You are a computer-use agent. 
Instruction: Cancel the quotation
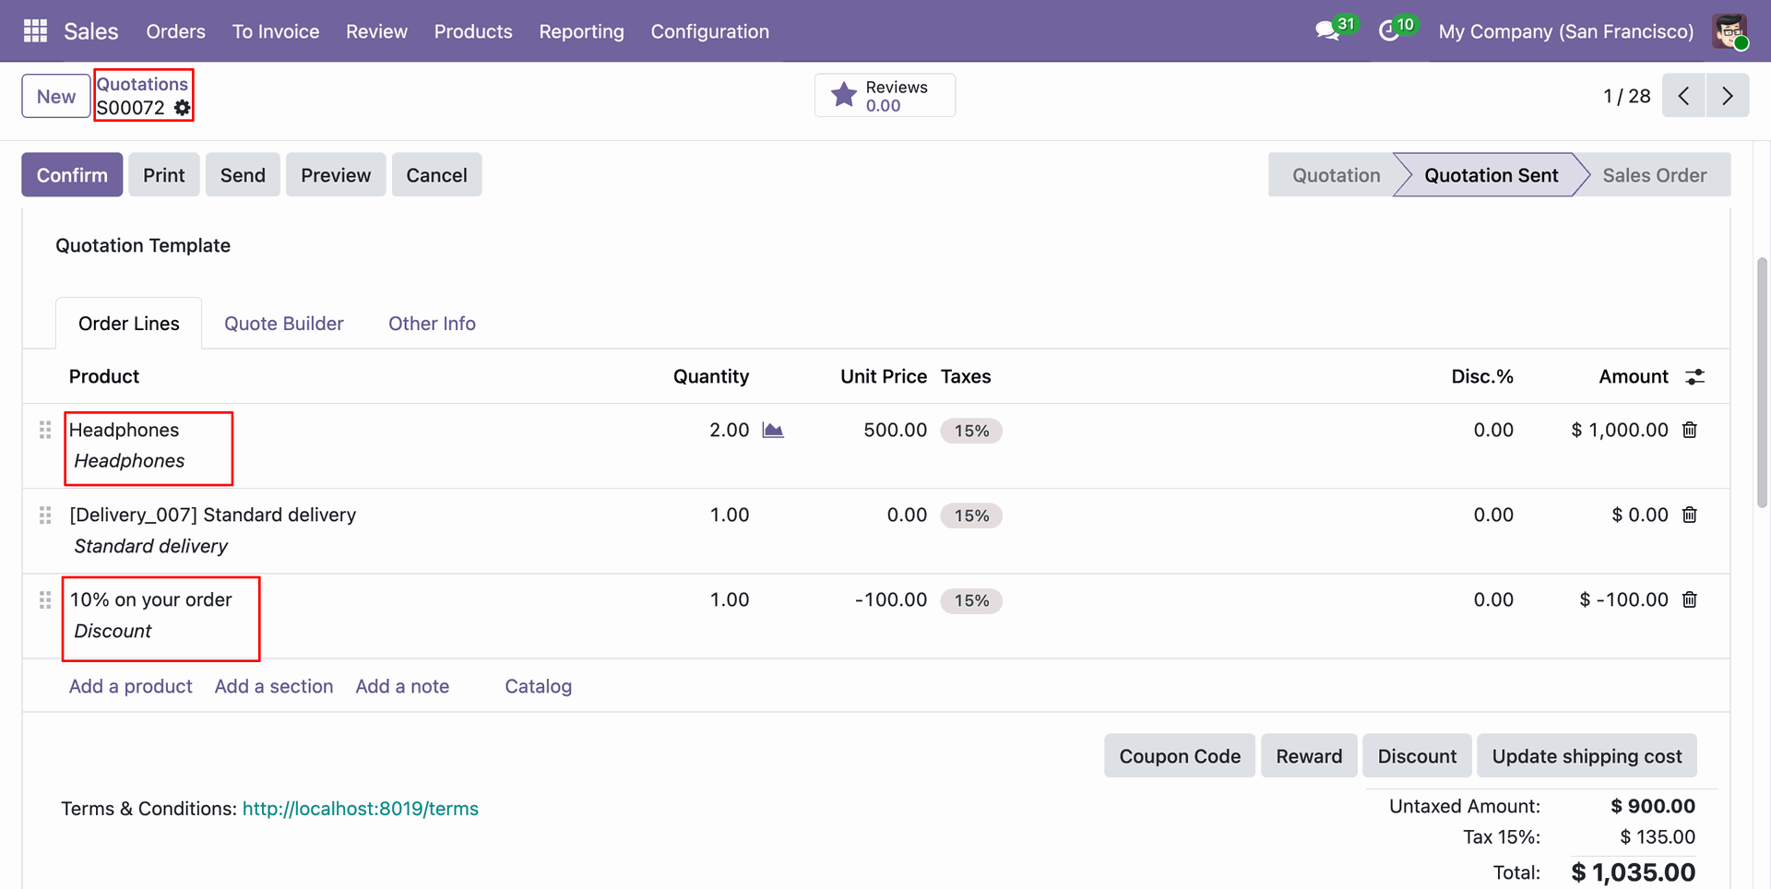point(436,175)
